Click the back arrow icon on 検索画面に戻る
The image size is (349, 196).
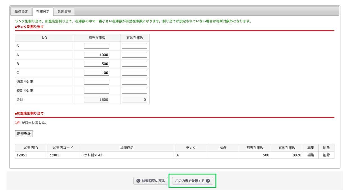click(x=138, y=181)
